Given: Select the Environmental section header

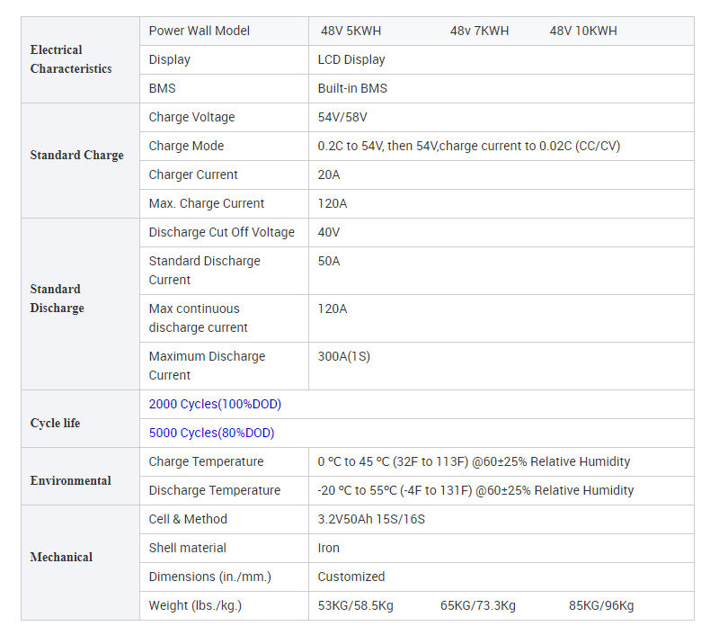Looking at the screenshot, I should pos(70,480).
